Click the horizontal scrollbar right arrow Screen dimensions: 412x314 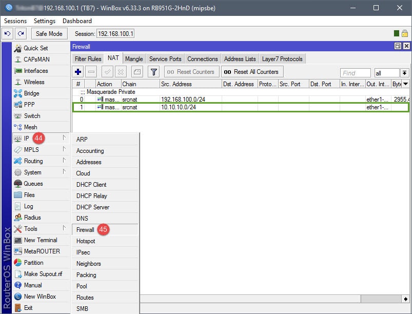[x=405, y=299]
